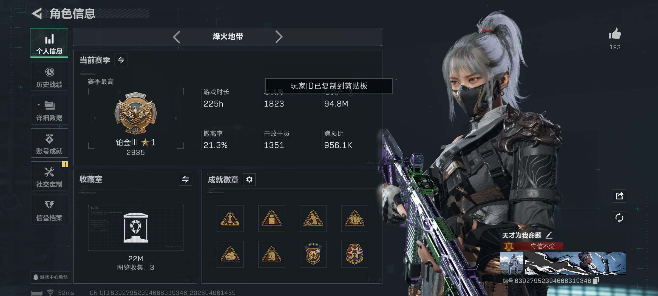Select the 铂金III rank badge emblem

136,113
